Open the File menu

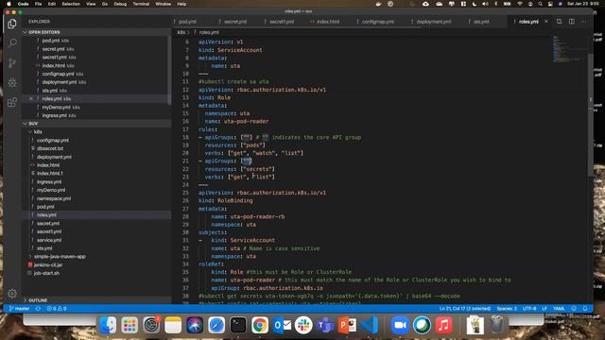(x=38, y=4)
